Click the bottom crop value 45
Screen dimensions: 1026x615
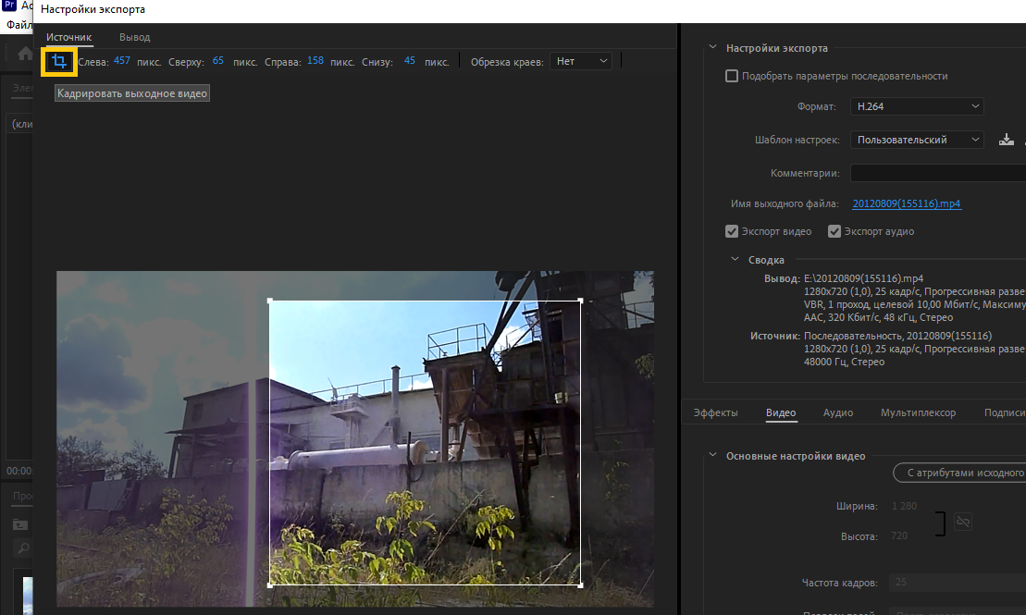(410, 60)
